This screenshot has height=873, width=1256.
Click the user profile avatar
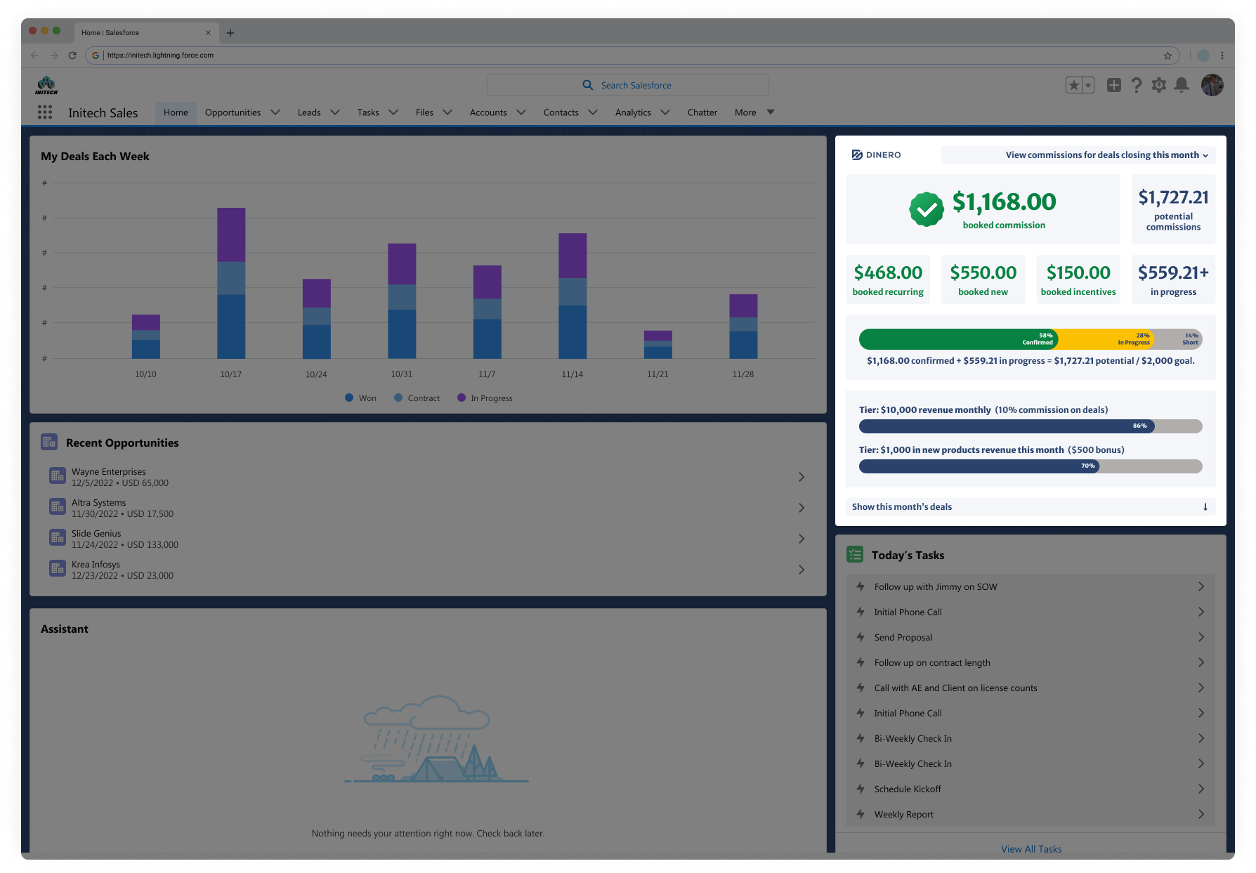coord(1212,85)
